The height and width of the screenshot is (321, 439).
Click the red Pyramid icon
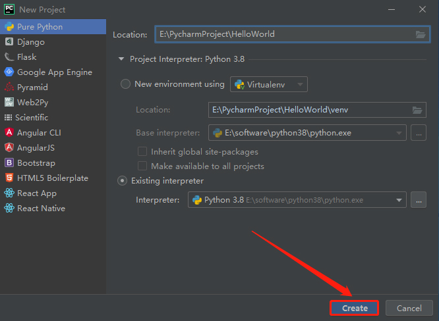pyautogui.click(x=9, y=87)
